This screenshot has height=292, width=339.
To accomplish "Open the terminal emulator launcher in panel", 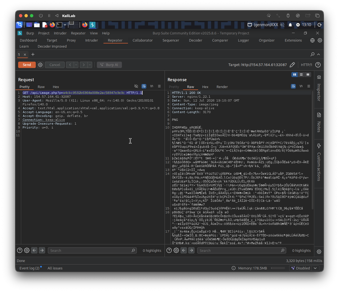I will [x=59, y=25].
